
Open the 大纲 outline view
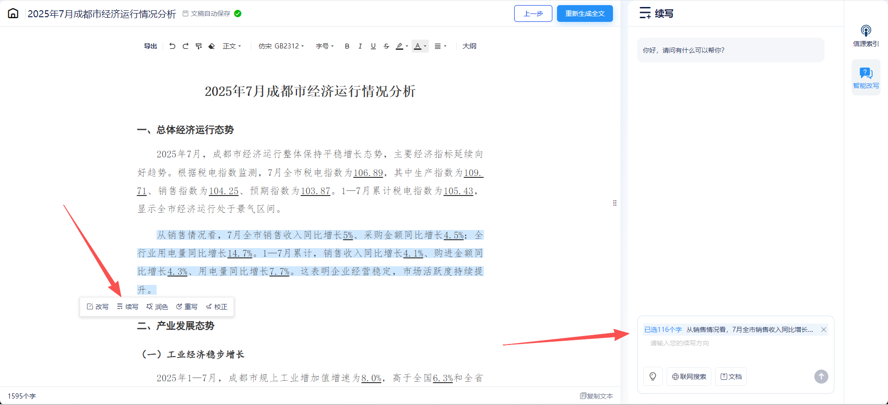[469, 46]
